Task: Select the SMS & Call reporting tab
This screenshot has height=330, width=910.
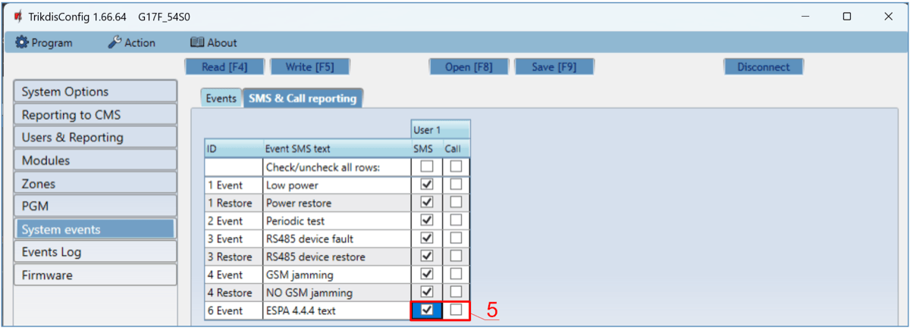Action: click(303, 98)
